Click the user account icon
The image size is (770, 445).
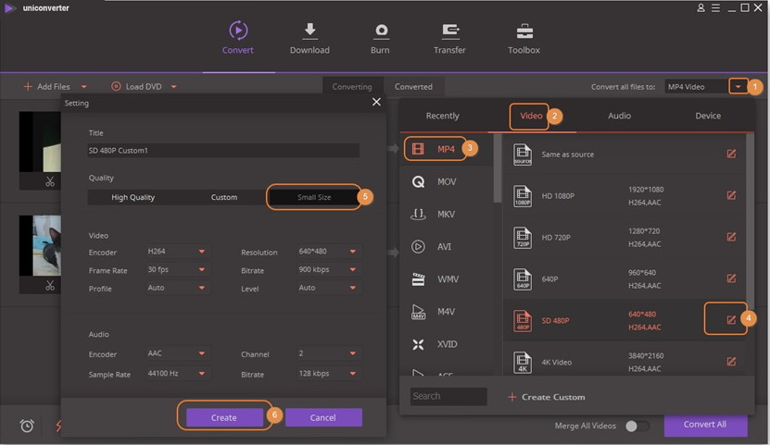(x=701, y=7)
